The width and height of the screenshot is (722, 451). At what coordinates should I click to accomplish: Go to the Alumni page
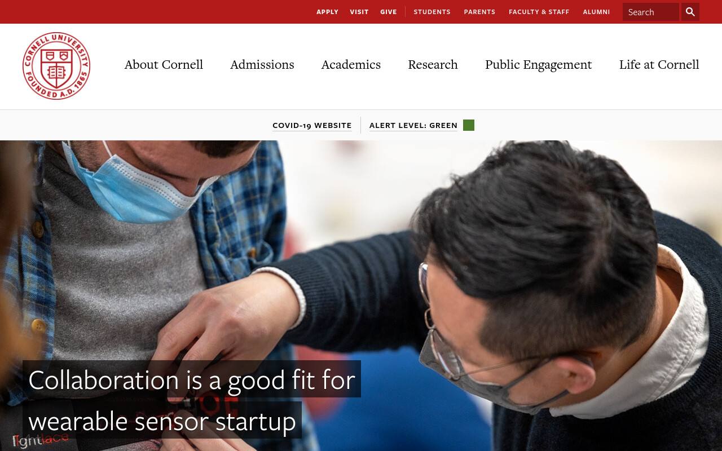click(596, 12)
